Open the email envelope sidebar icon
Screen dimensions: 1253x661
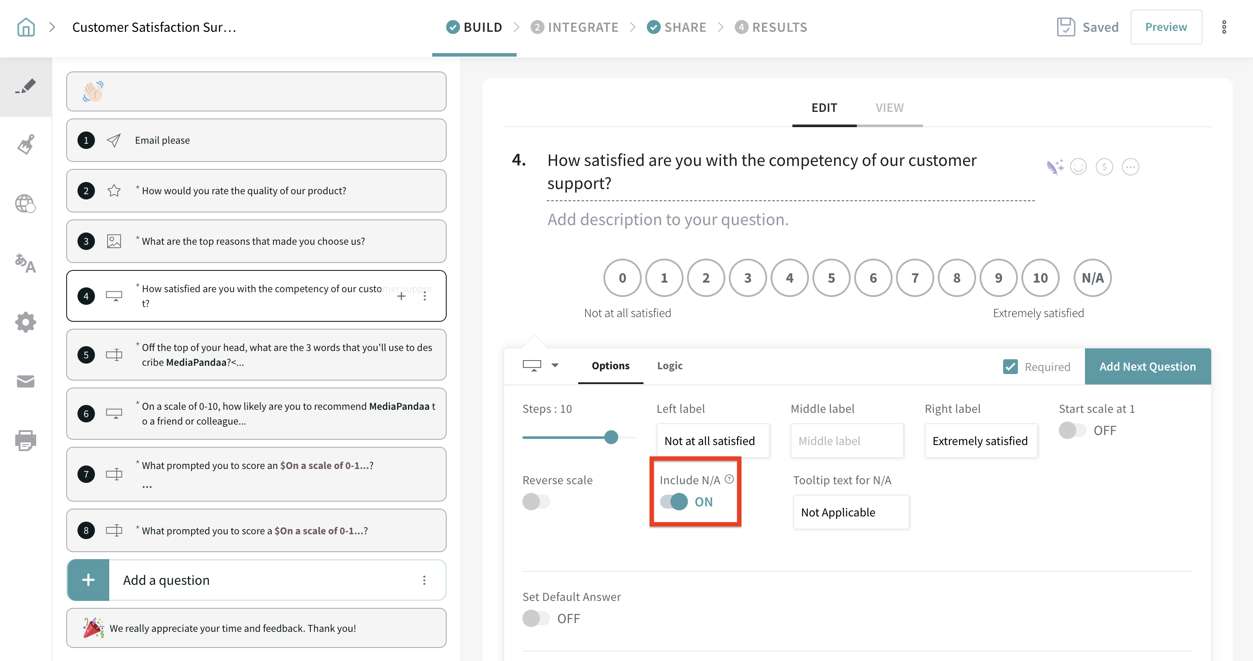click(x=26, y=382)
